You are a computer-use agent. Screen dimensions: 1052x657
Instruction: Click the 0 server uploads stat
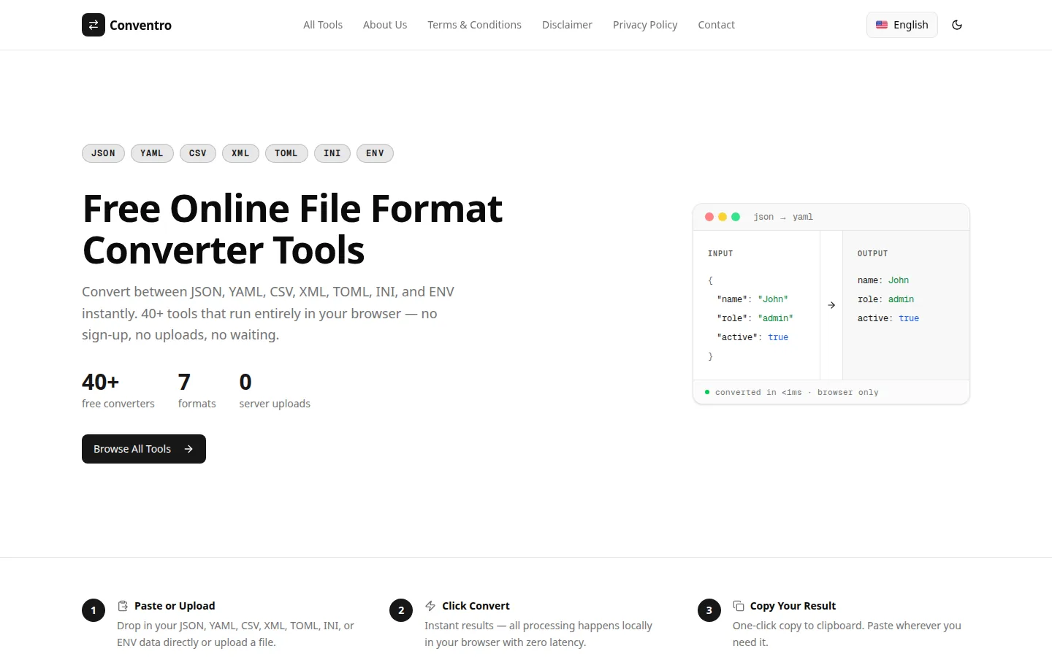[275, 390]
